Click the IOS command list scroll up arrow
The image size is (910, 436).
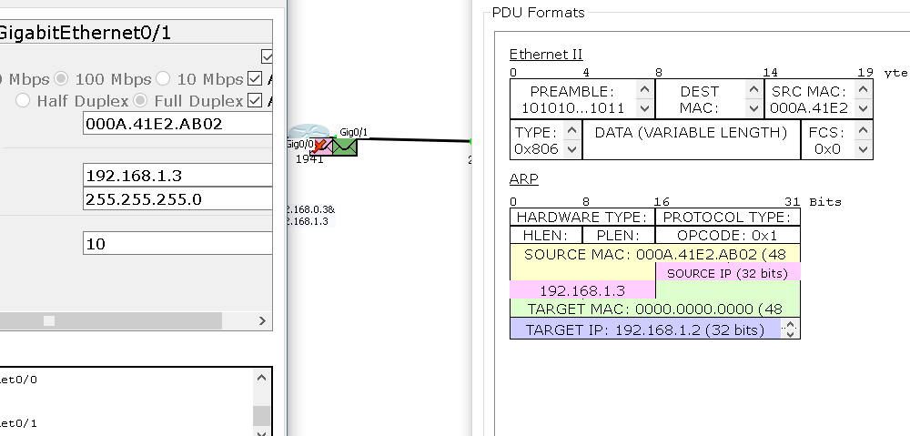coord(261,378)
